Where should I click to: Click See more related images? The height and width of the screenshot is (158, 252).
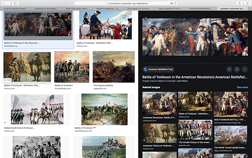coord(242,87)
